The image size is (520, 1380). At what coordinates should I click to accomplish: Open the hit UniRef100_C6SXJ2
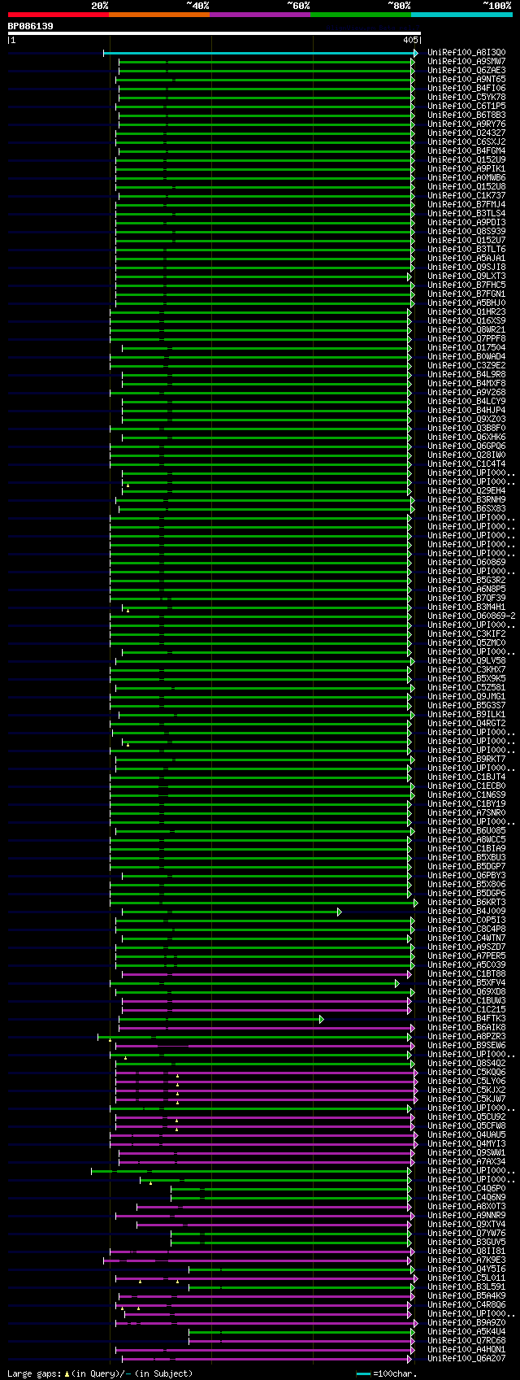point(466,142)
